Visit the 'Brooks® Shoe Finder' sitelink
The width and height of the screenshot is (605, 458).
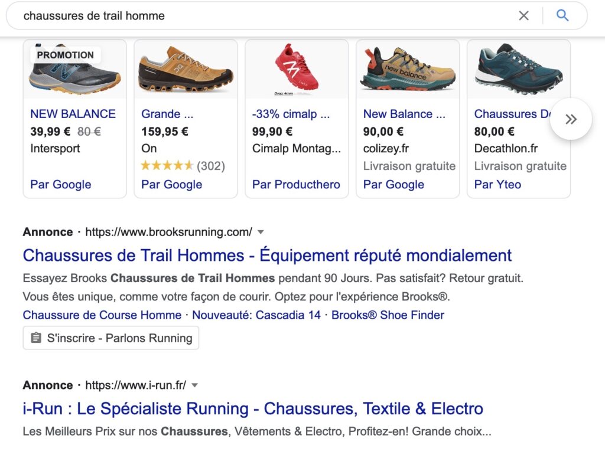pos(388,315)
